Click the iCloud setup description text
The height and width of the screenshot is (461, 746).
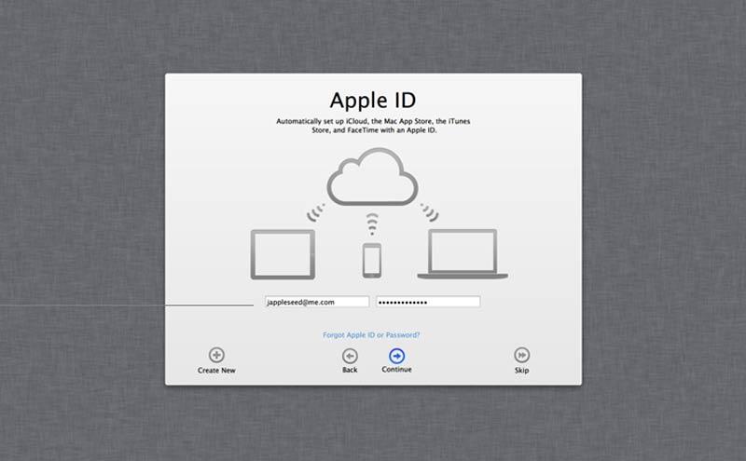[x=373, y=126]
